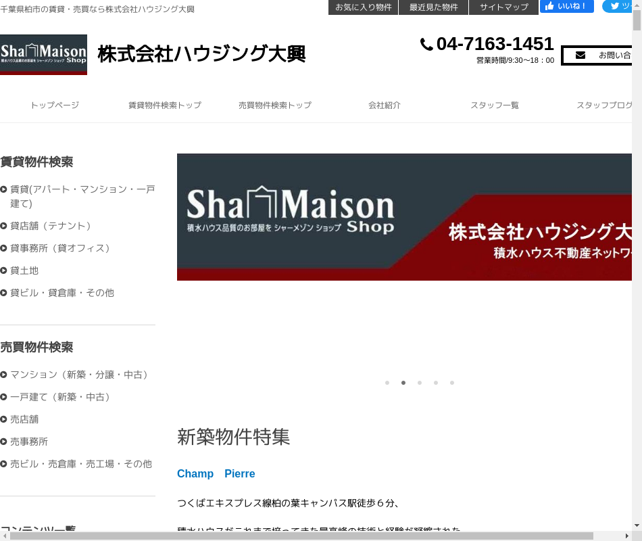The image size is (642, 541).
Task: Click the vertical scrollbar down arrow
Action: point(637,525)
